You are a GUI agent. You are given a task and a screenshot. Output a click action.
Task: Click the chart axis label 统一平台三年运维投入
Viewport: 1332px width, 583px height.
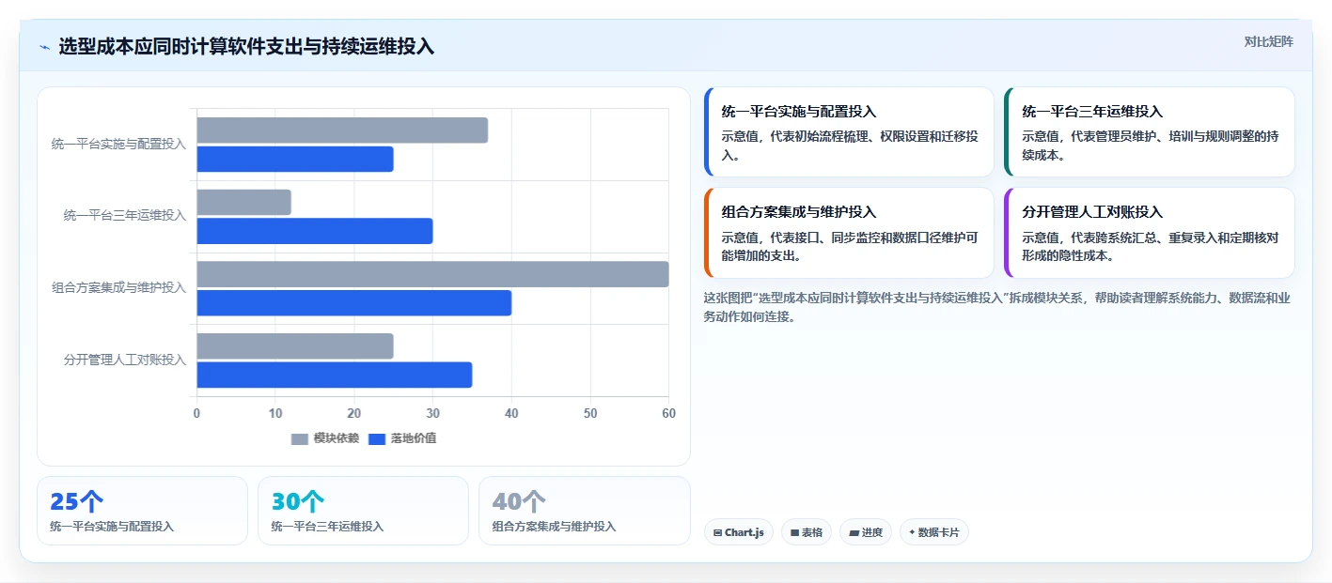[125, 216]
